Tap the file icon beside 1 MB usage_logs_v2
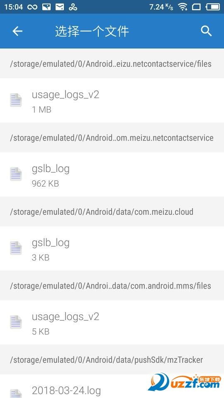 [x=16, y=100]
